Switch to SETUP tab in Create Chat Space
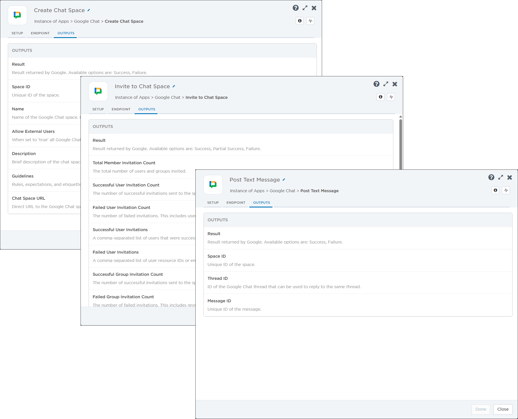The width and height of the screenshot is (518, 419). 17,33
